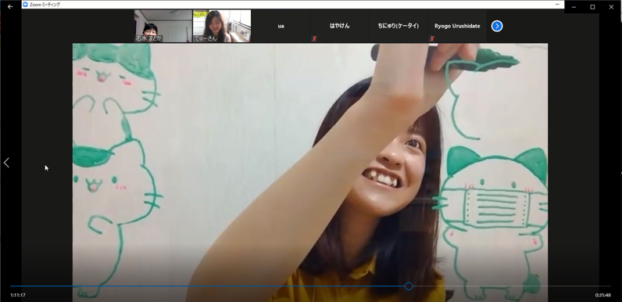
Task: Select the ua participant tile
Action: pyautogui.click(x=281, y=26)
